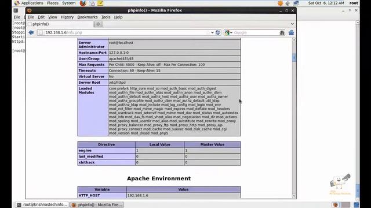Open the Firefox View menu
This screenshot has width=371, height=208.
click(x=53, y=17)
